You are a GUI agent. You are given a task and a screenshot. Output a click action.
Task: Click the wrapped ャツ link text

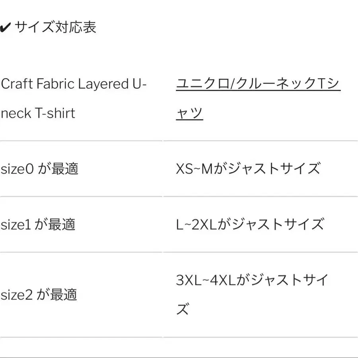click(x=190, y=113)
